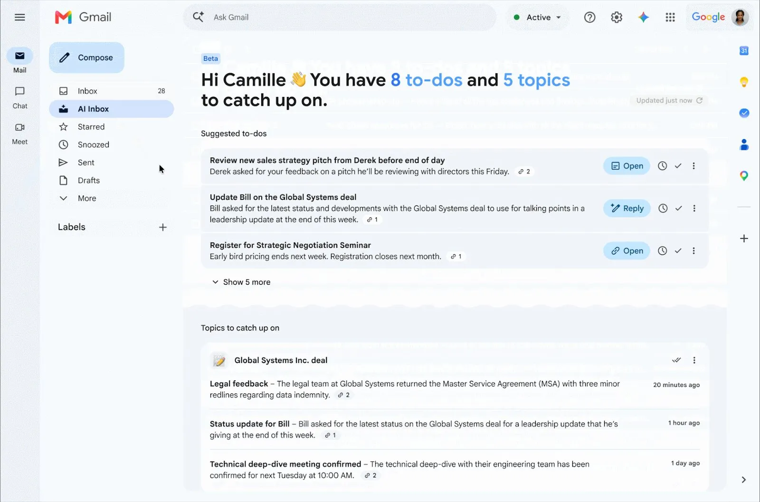Image resolution: width=760 pixels, height=502 pixels.
Task: Open Google Maps side panel icon
Action: point(744,176)
